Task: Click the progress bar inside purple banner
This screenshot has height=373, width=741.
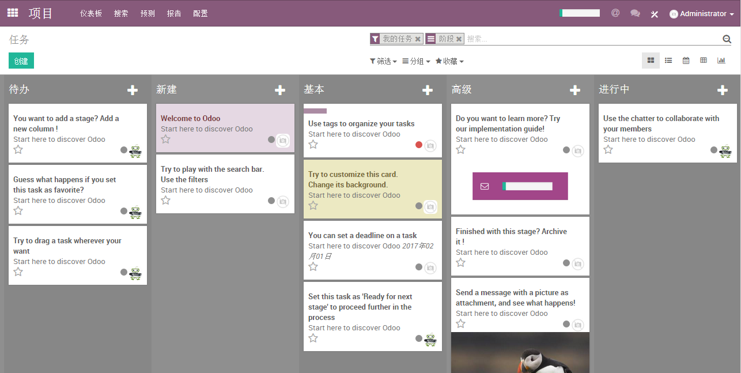Action: (527, 186)
